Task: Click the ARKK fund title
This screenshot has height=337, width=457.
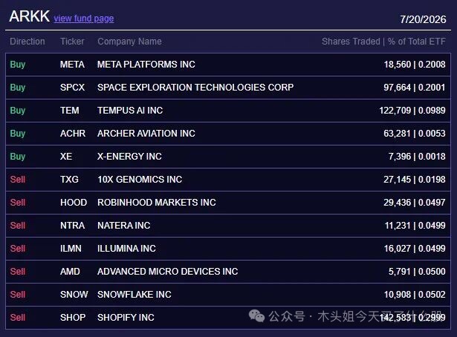Action: [30, 16]
